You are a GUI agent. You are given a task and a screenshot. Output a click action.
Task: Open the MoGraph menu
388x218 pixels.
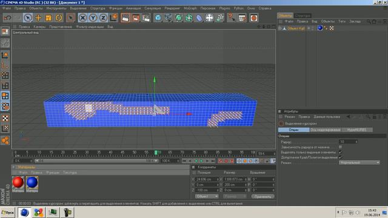190,8
